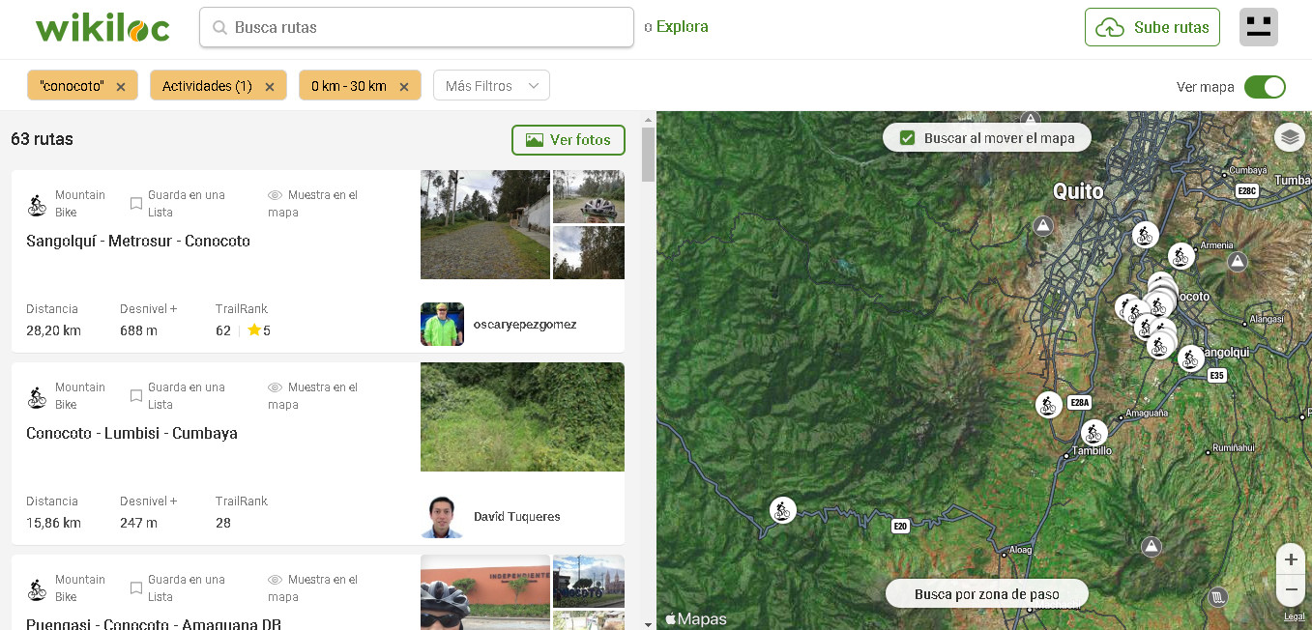
Task: Click the 15,86 km distance value
Action: click(53, 523)
